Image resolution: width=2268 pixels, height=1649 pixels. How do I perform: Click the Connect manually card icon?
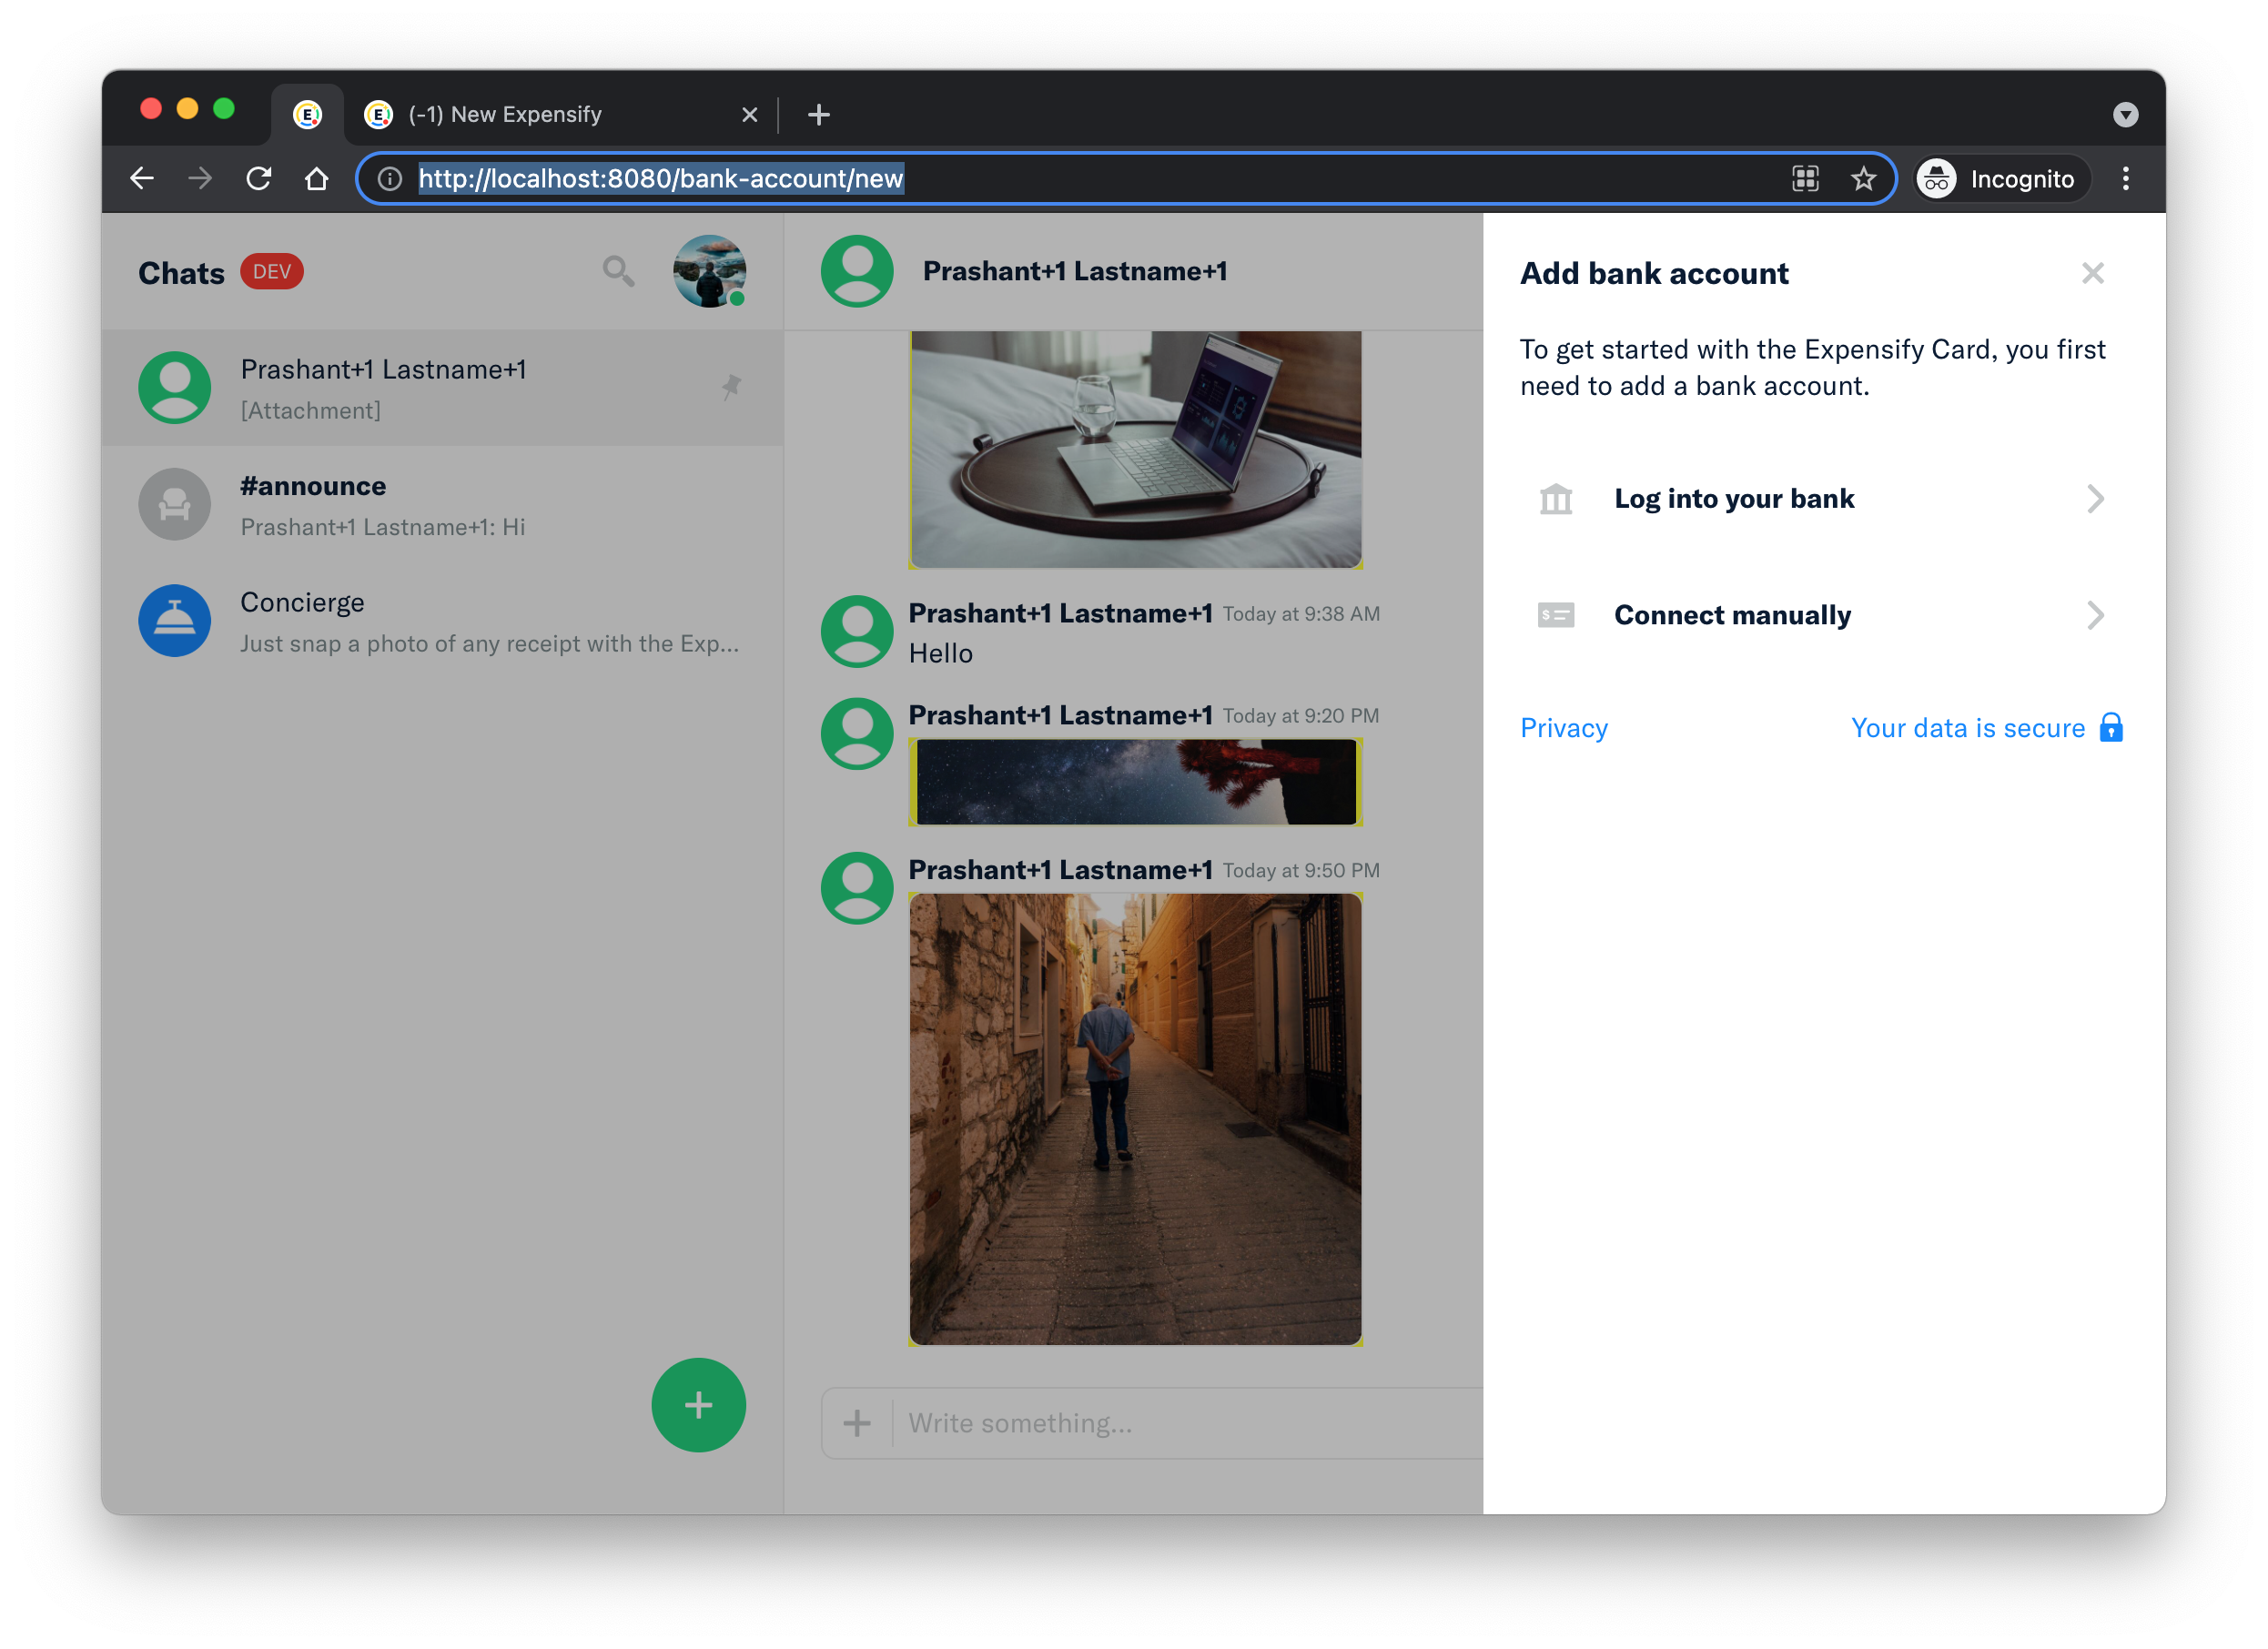pyautogui.click(x=1555, y=615)
